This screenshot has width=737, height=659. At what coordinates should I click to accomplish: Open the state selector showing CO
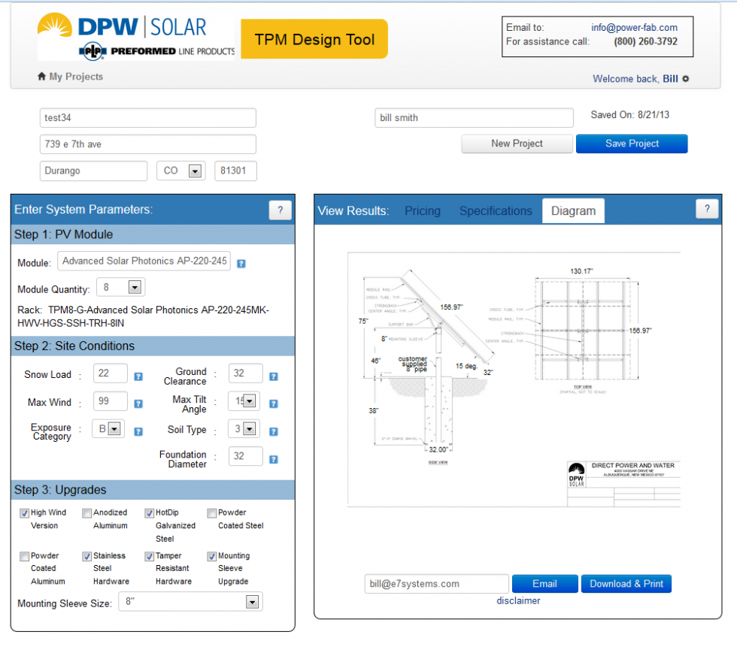pos(180,171)
